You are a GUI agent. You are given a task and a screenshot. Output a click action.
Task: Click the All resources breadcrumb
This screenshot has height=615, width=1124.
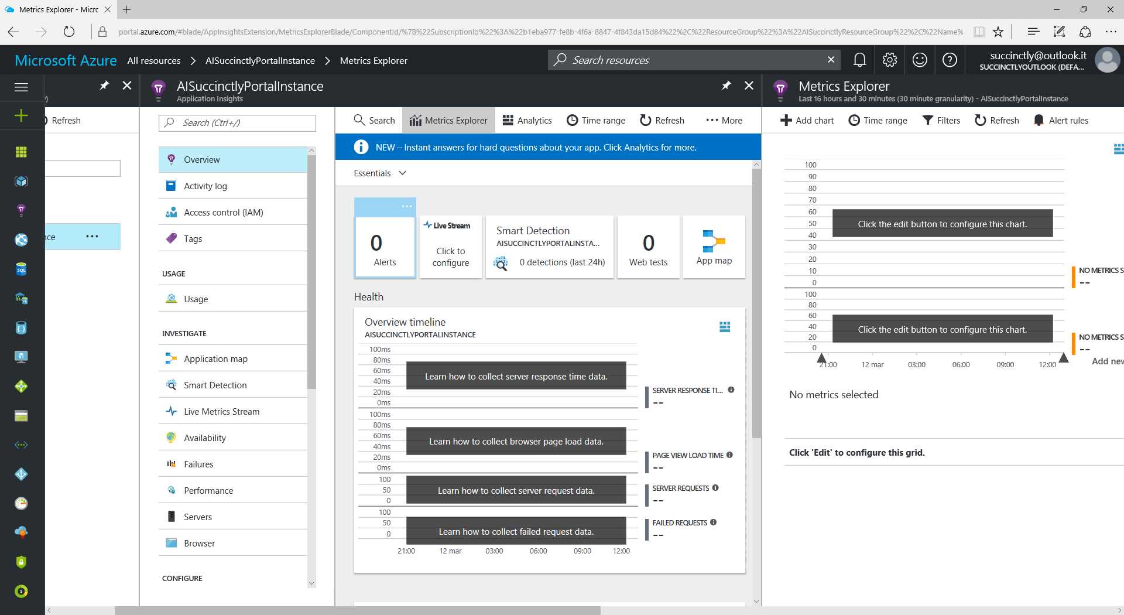click(154, 60)
